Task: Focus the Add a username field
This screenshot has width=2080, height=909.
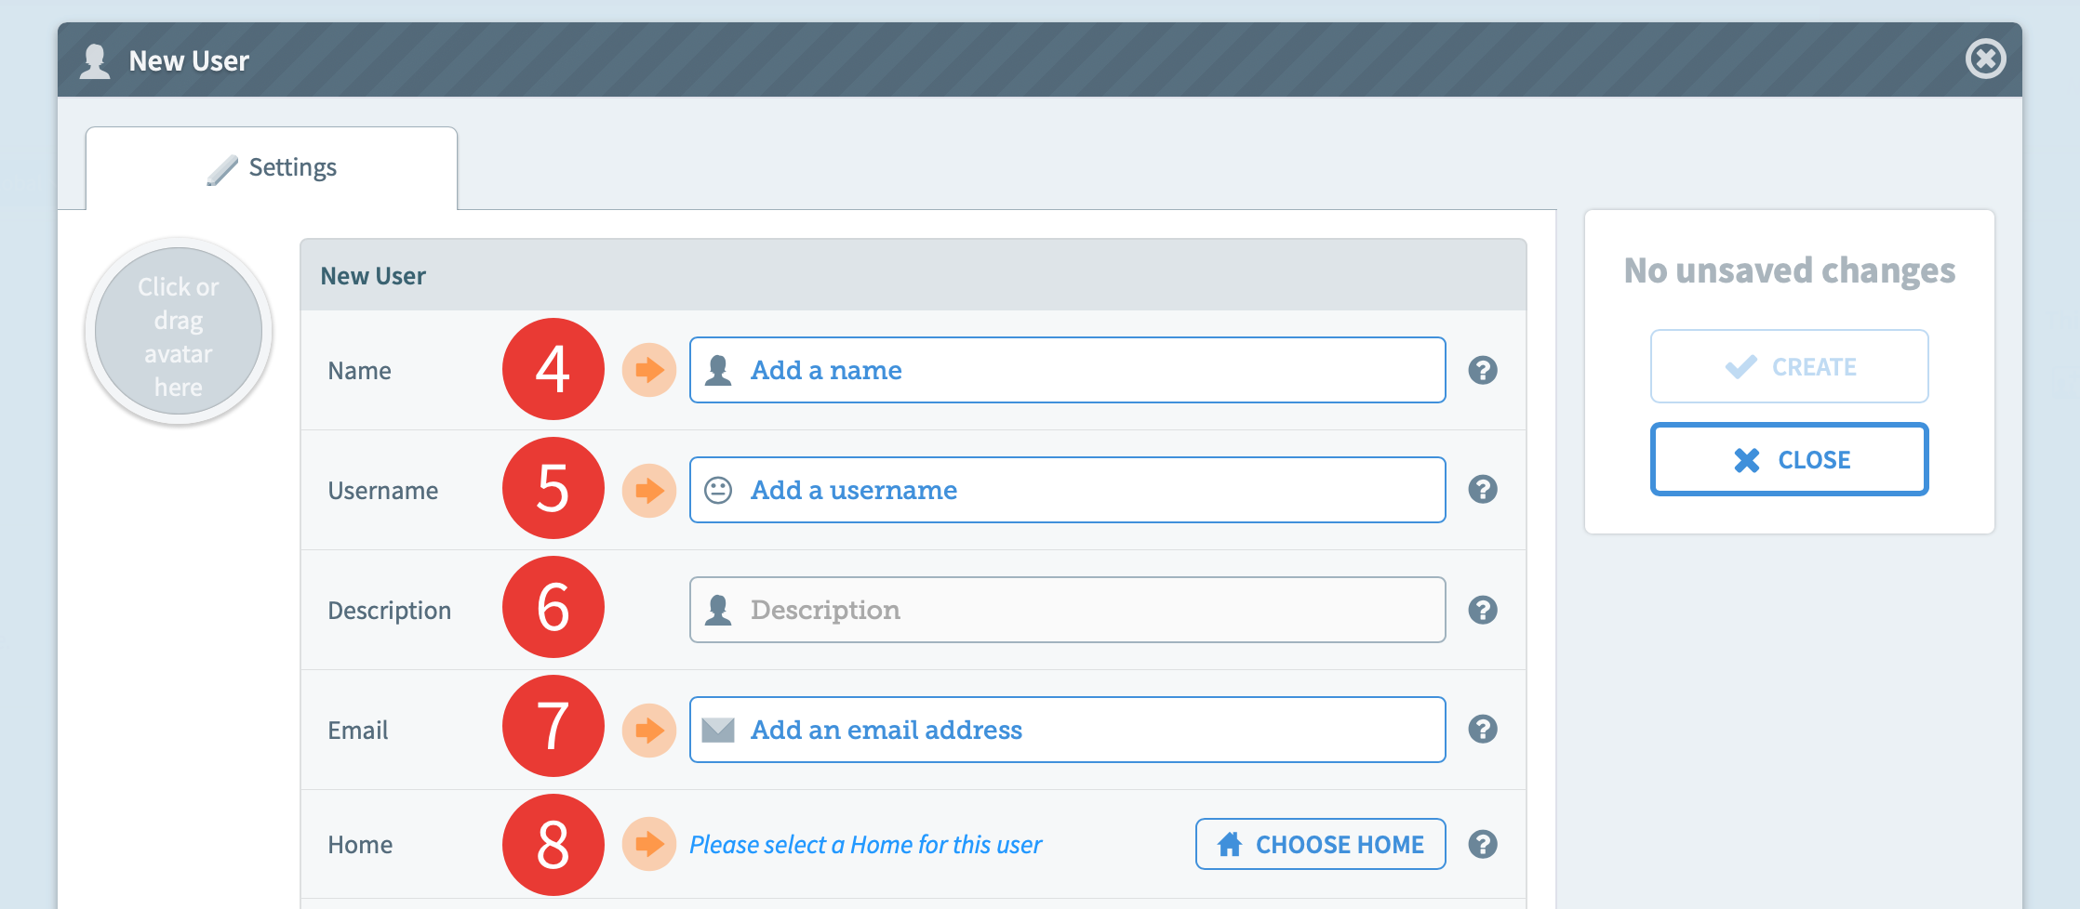Action: tap(1067, 490)
